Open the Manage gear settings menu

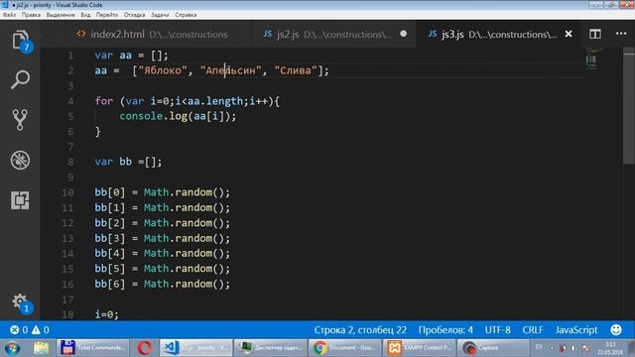20,302
